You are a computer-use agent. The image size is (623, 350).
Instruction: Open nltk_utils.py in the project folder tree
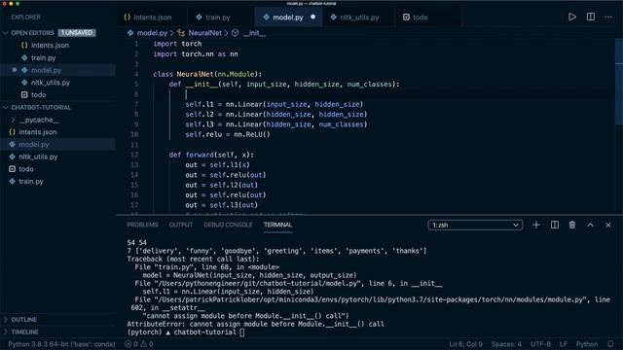pyautogui.click(x=38, y=157)
